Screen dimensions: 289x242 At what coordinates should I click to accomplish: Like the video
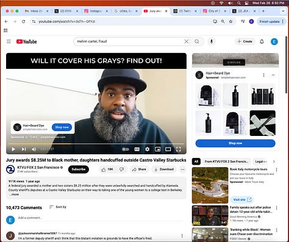107,169
